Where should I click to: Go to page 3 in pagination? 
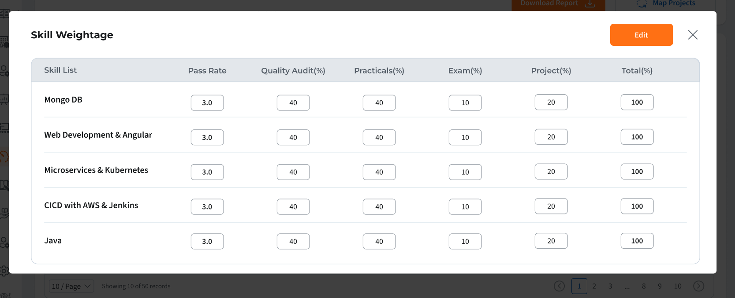(610, 286)
